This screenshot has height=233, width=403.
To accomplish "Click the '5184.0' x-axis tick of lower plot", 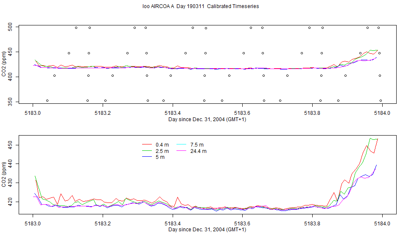I will click(382, 223).
